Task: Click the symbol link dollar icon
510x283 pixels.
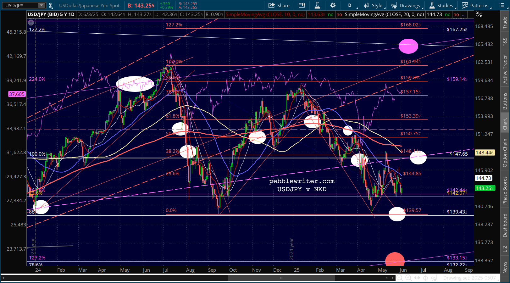Action: coord(51,5)
